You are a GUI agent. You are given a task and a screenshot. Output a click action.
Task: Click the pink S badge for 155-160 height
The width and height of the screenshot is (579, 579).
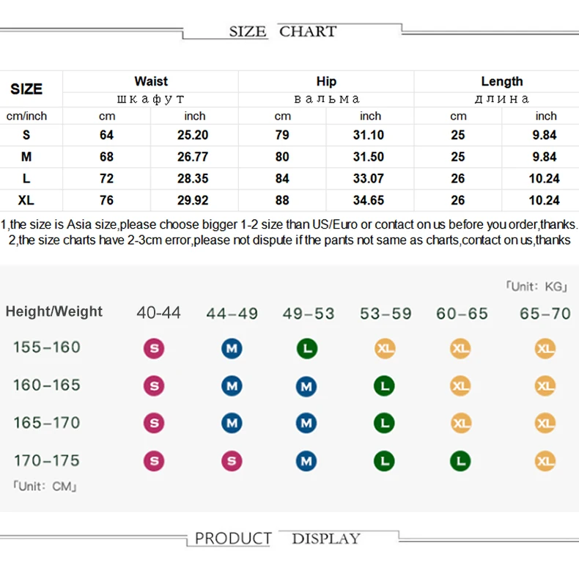[x=154, y=348]
